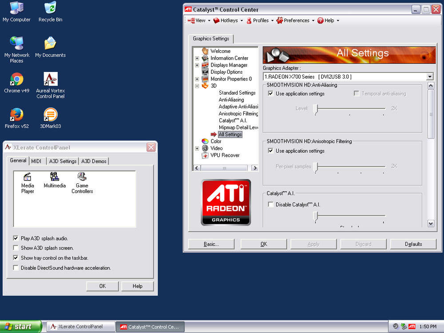Open the Preferences menu

point(296,20)
